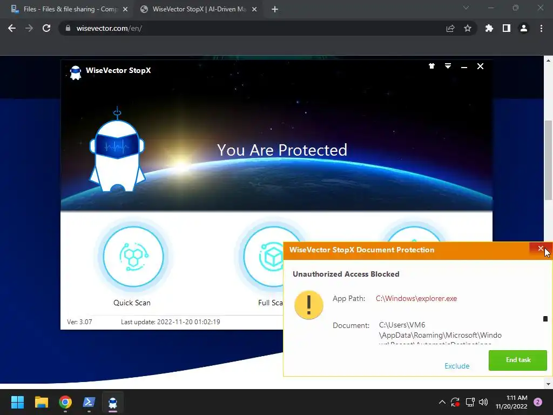Open the WiseVector StopX skin shirt icon

pyautogui.click(x=431, y=66)
